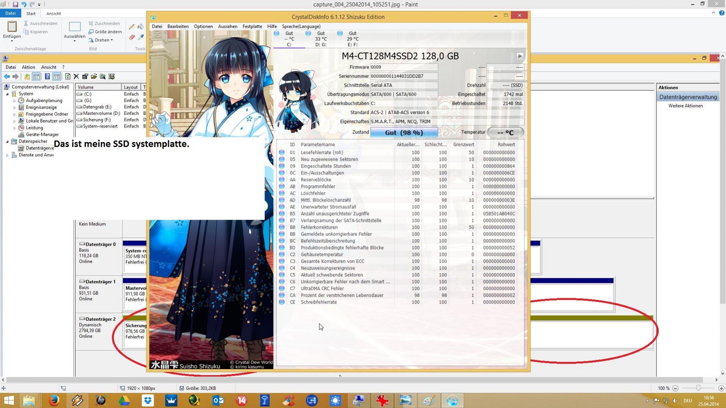Screen dimensions: 726x408
Task: Click the Back arrow in Computerverwaltung toolbar
Action: 7,76
